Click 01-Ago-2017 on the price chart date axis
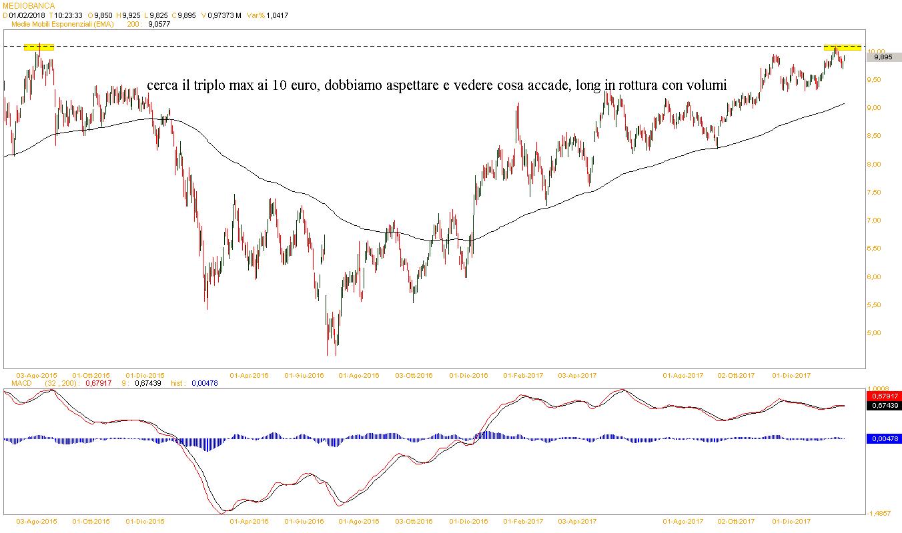 point(683,376)
